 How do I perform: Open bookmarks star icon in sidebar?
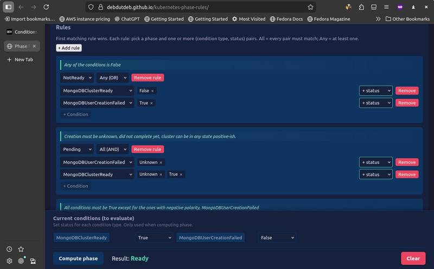pos(21,249)
